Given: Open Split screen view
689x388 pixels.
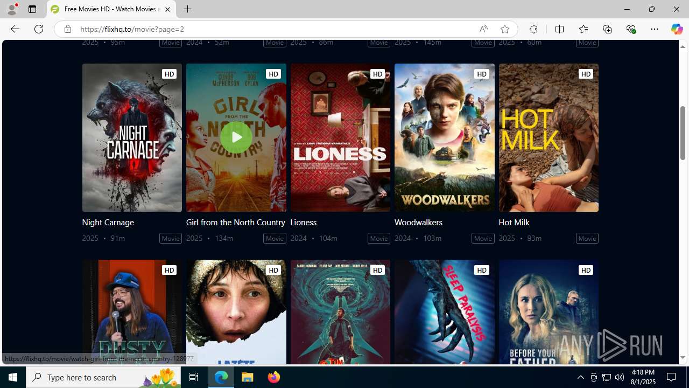Looking at the screenshot, I should click(x=559, y=29).
